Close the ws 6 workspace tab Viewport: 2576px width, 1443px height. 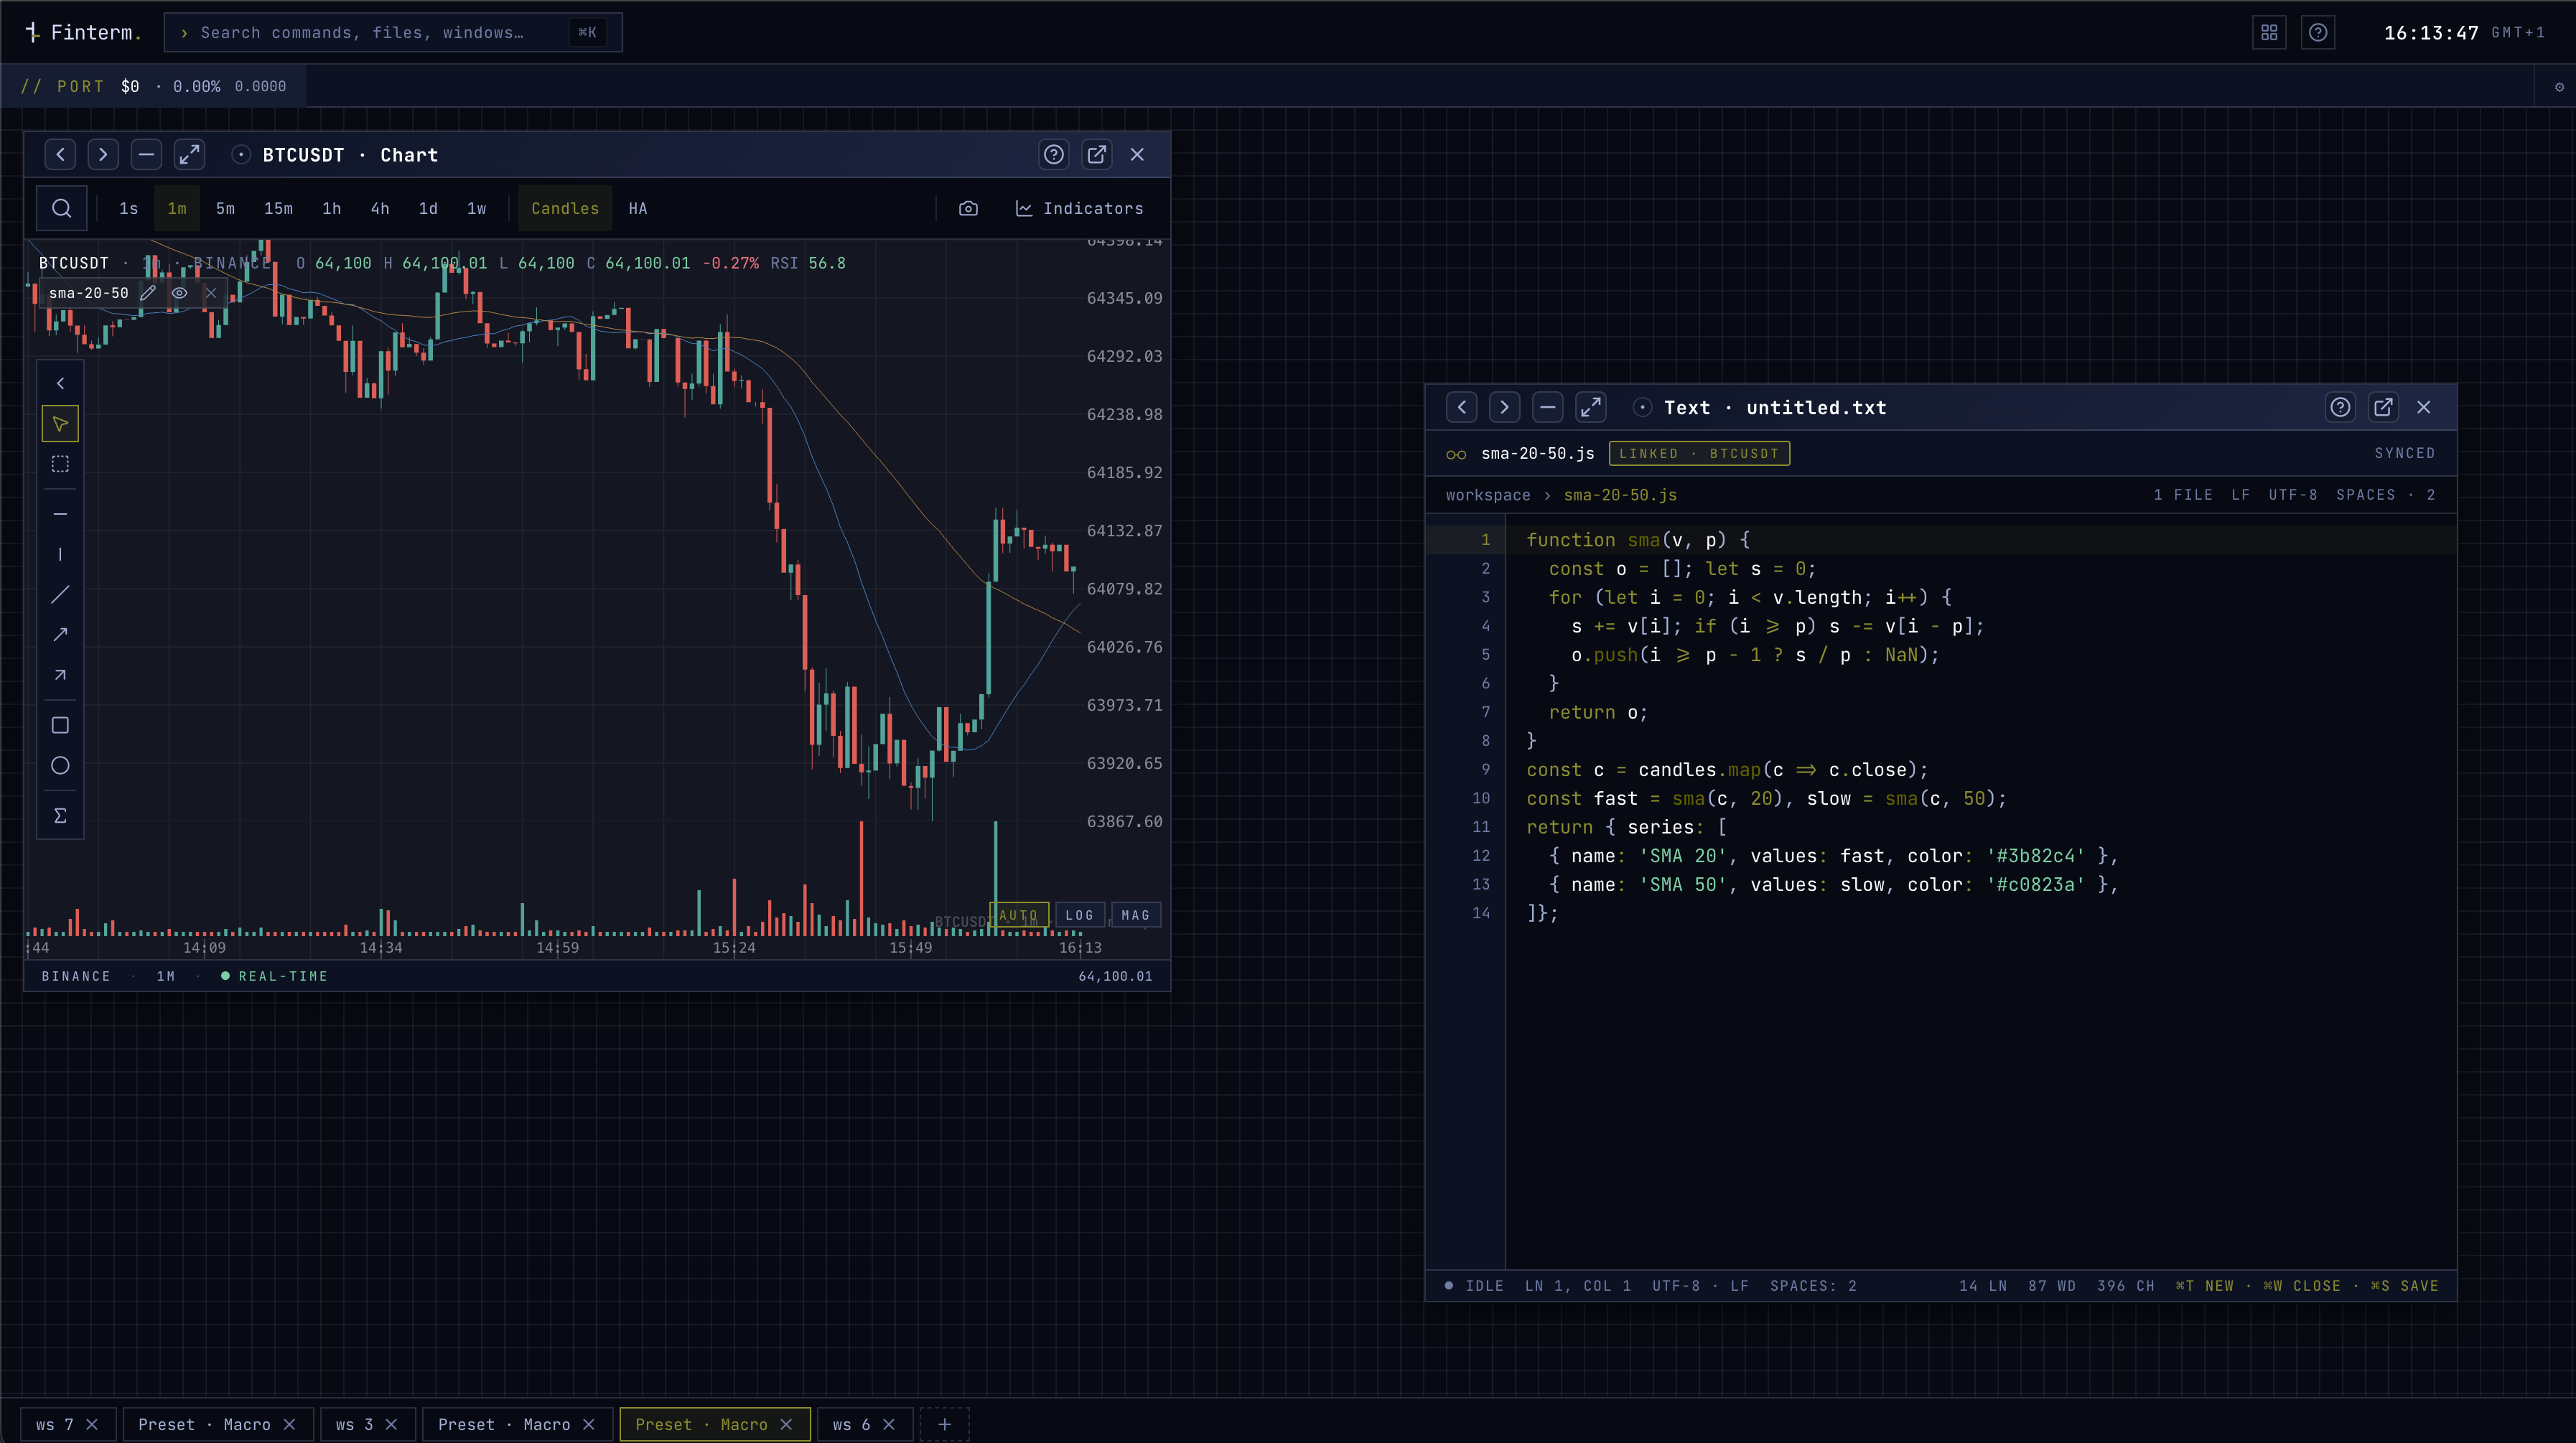(889, 1424)
